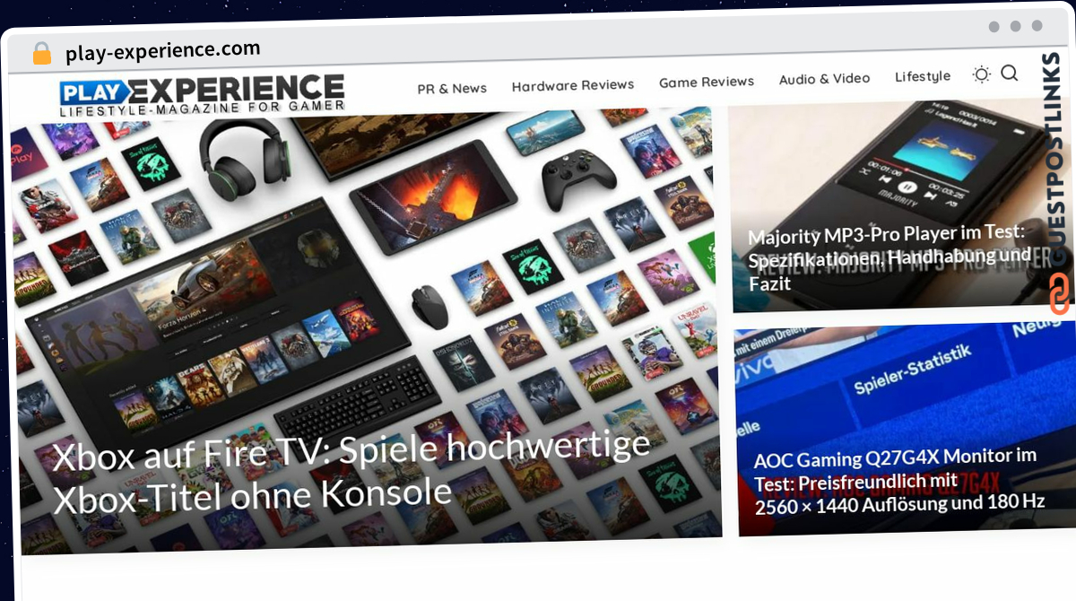Click the Play Experience logo
This screenshot has width=1076, height=601.
tap(203, 94)
